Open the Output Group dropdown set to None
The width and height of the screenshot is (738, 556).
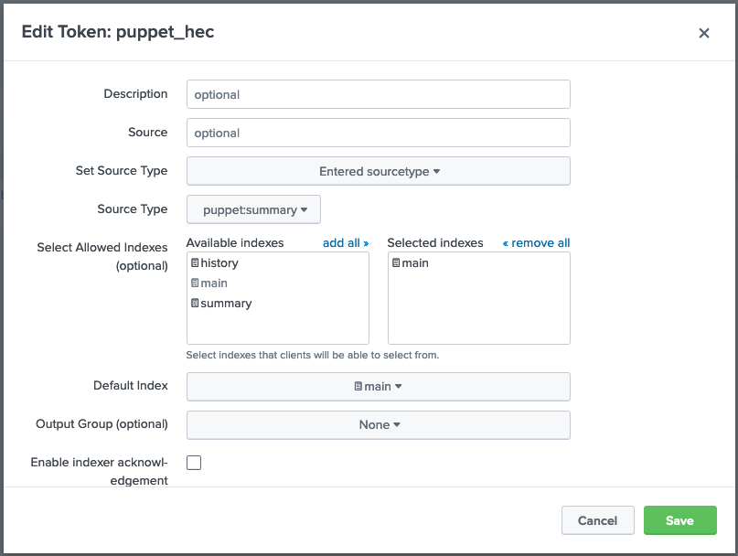pyautogui.click(x=378, y=424)
